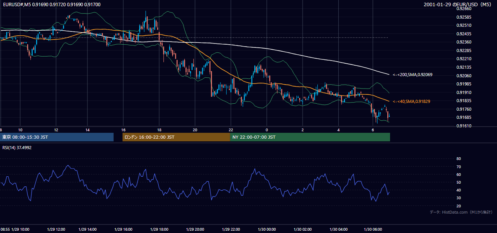Image resolution: width=497 pixels, height=233 pixels.
Task: Click the 2001-01-29 EUR/USD (M5) title
Action: [458, 4]
